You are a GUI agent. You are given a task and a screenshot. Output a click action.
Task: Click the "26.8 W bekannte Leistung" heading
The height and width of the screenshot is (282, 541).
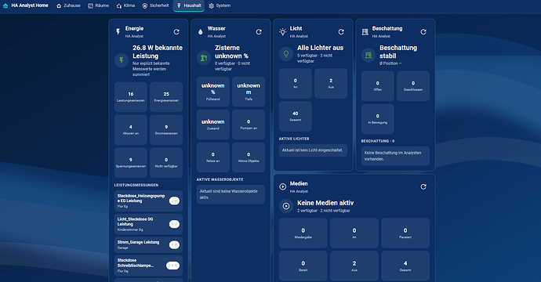(158, 52)
